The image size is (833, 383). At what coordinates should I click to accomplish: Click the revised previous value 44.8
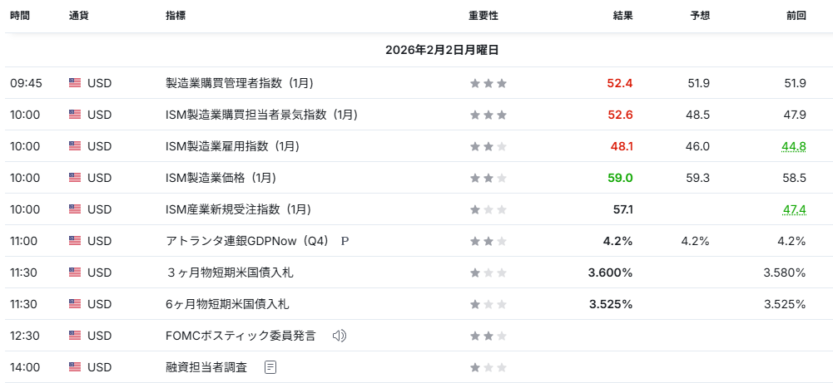point(793,146)
